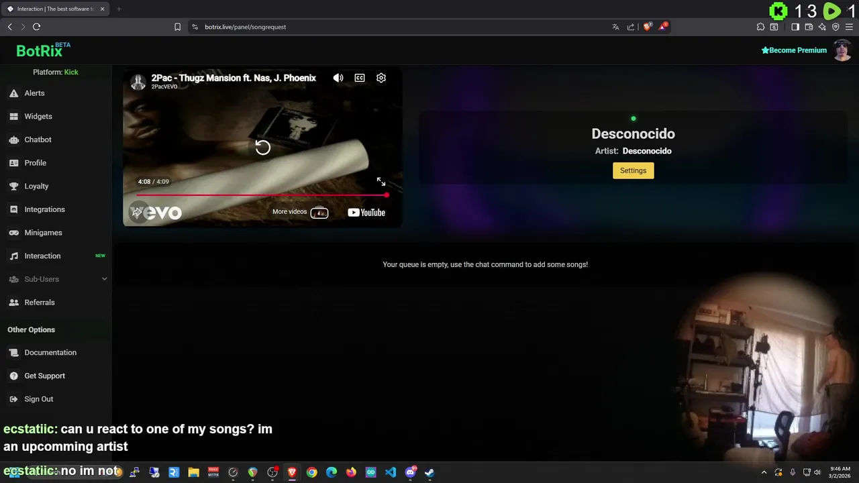Select the Interaction browser tab

(x=55, y=9)
